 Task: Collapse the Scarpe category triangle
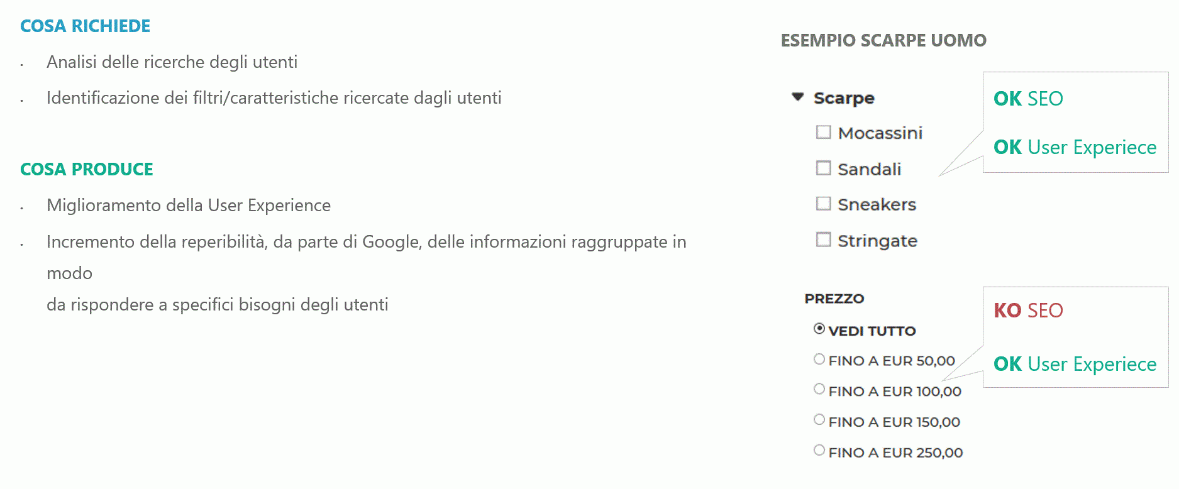[798, 97]
